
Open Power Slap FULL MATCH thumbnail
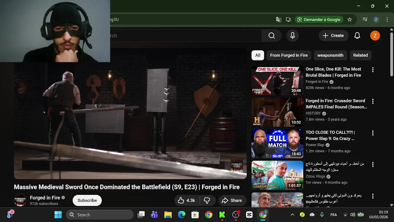point(277,144)
